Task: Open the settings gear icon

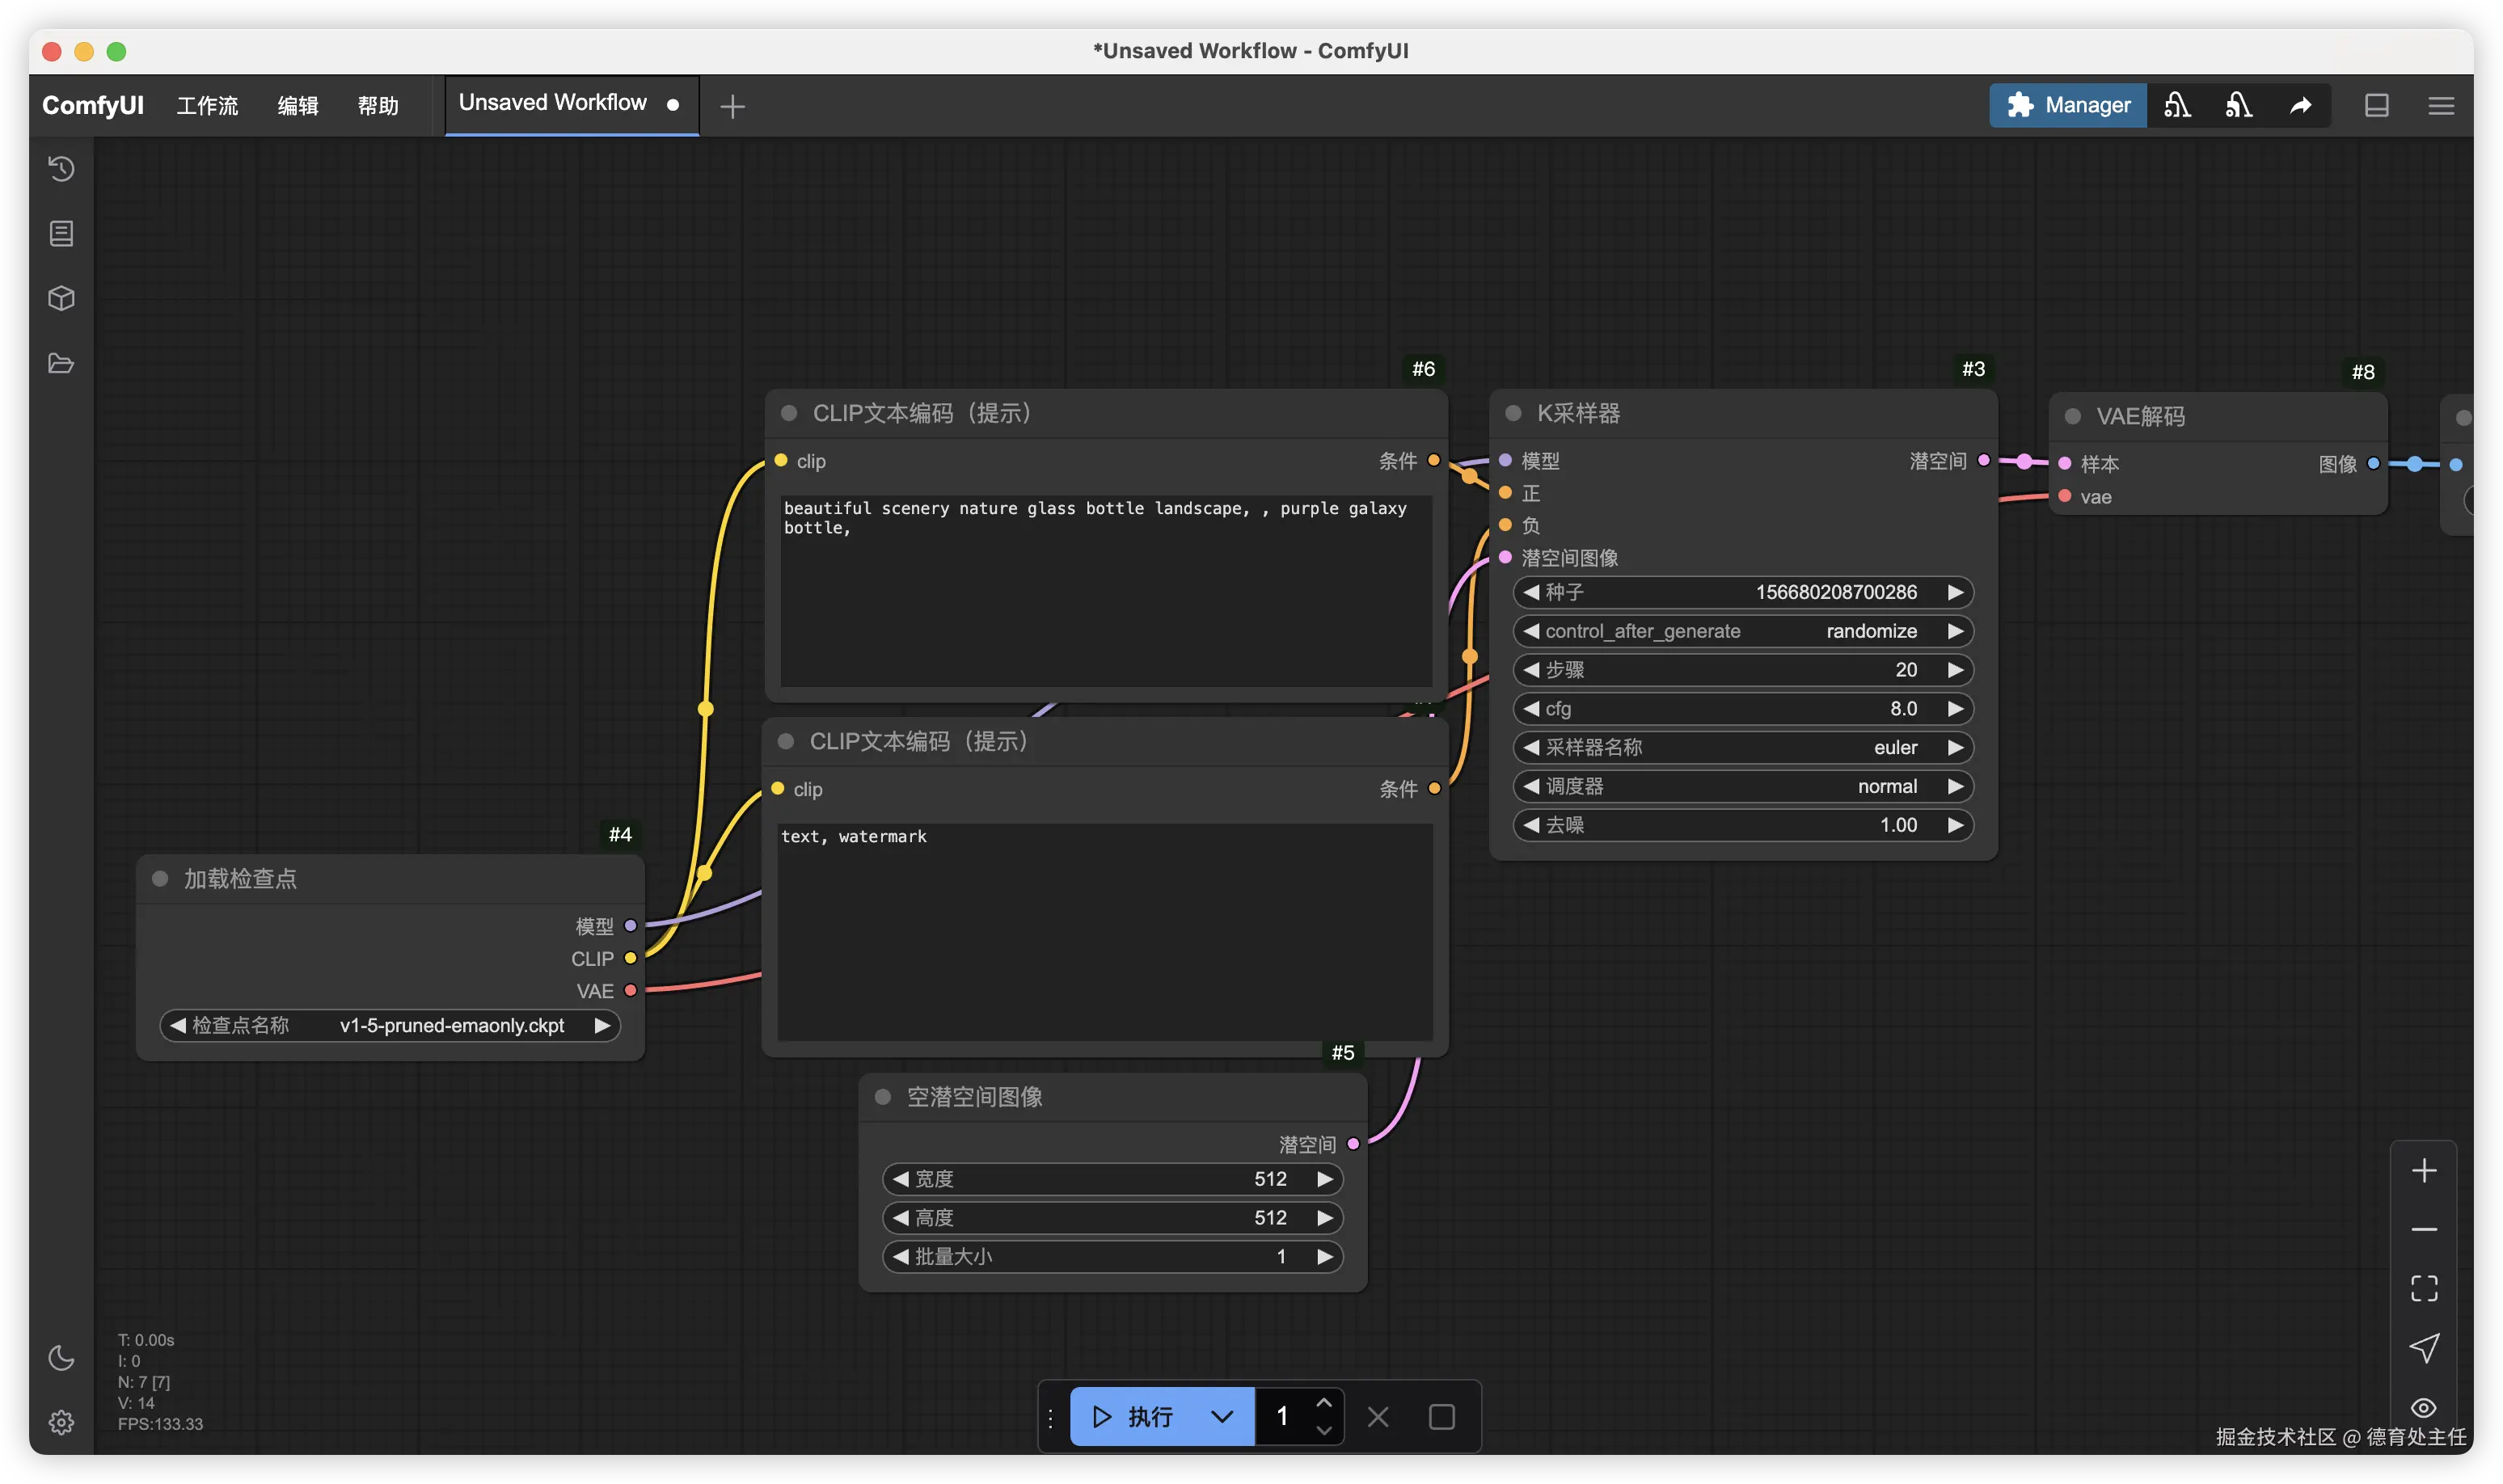Action: 61,1422
